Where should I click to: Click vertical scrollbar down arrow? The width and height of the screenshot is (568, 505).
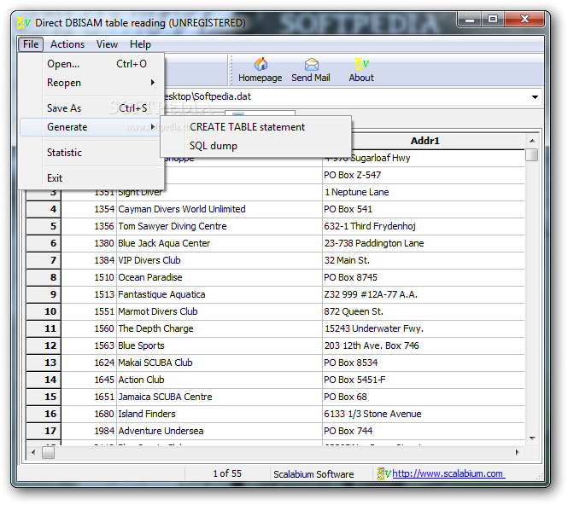pyautogui.click(x=532, y=438)
